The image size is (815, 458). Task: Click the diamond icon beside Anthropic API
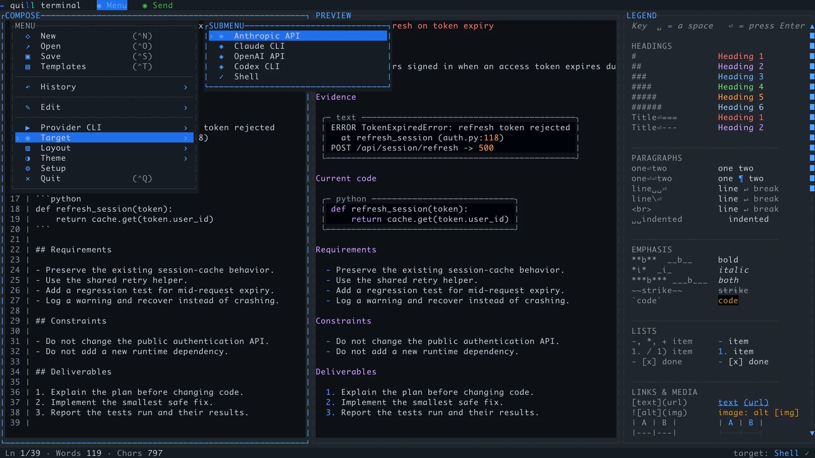point(221,36)
